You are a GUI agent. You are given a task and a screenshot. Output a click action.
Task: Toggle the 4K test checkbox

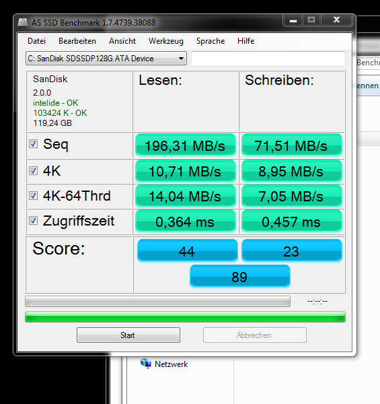coord(33,170)
